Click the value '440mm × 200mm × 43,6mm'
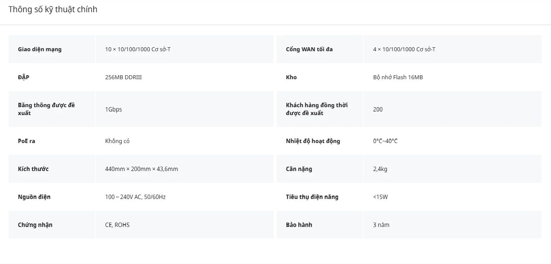This screenshot has width=551, height=264. click(141, 169)
